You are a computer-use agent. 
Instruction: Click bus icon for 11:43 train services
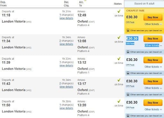[x=128, y=95]
